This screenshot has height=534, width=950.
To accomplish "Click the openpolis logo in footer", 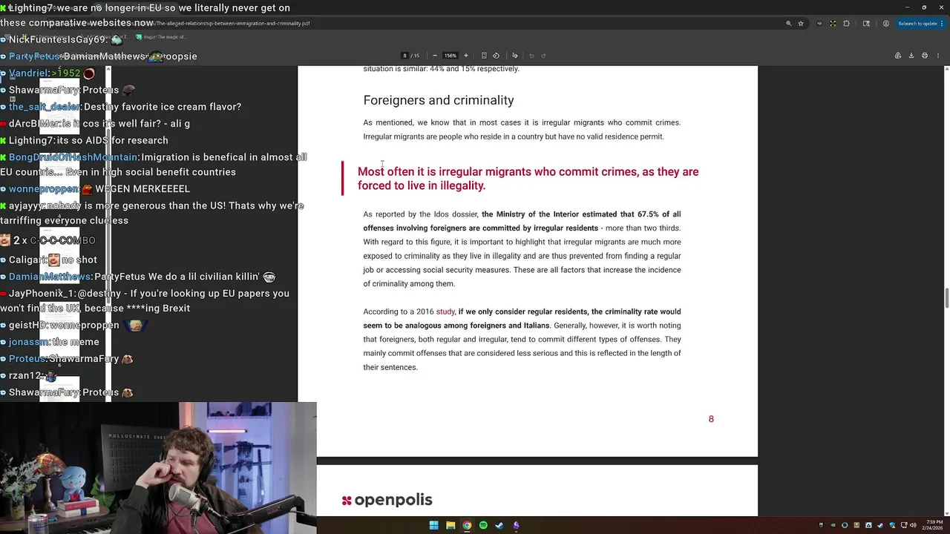I will (387, 500).
